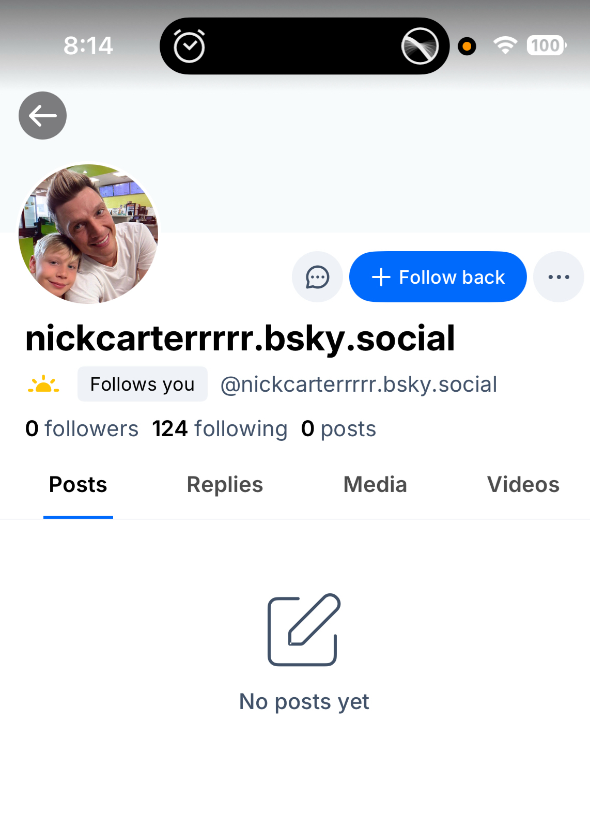590x830 pixels.
Task: Open the 124 following list
Action: click(x=220, y=428)
